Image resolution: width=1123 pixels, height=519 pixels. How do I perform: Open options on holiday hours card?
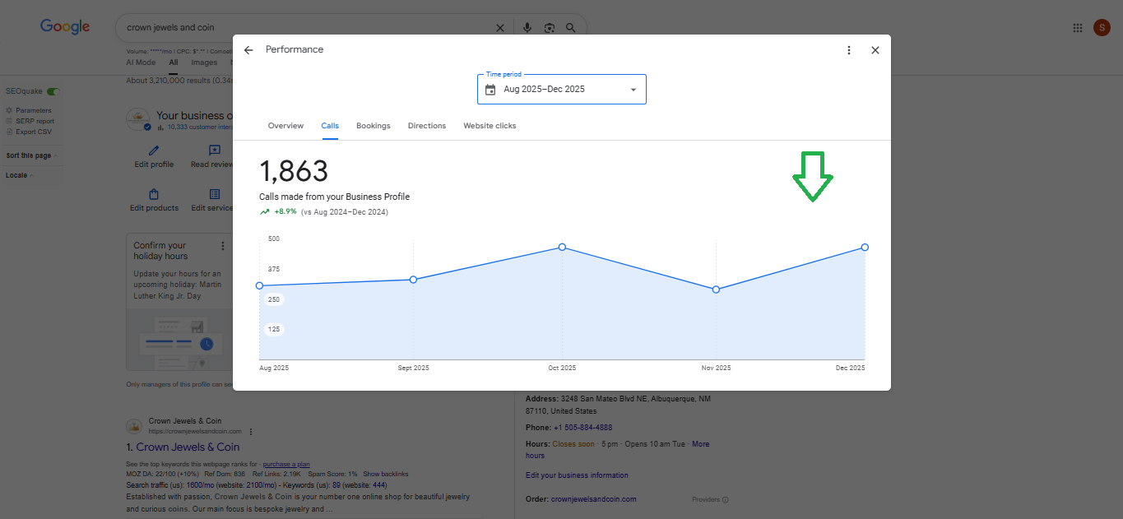(222, 246)
